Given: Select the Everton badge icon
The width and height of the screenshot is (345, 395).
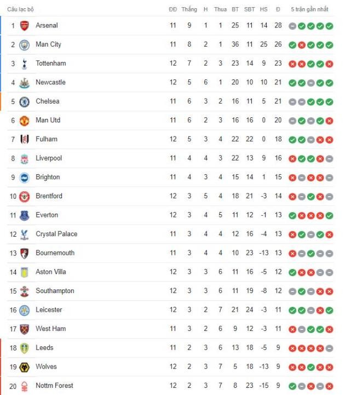Looking at the screenshot, I should [x=24, y=215].
